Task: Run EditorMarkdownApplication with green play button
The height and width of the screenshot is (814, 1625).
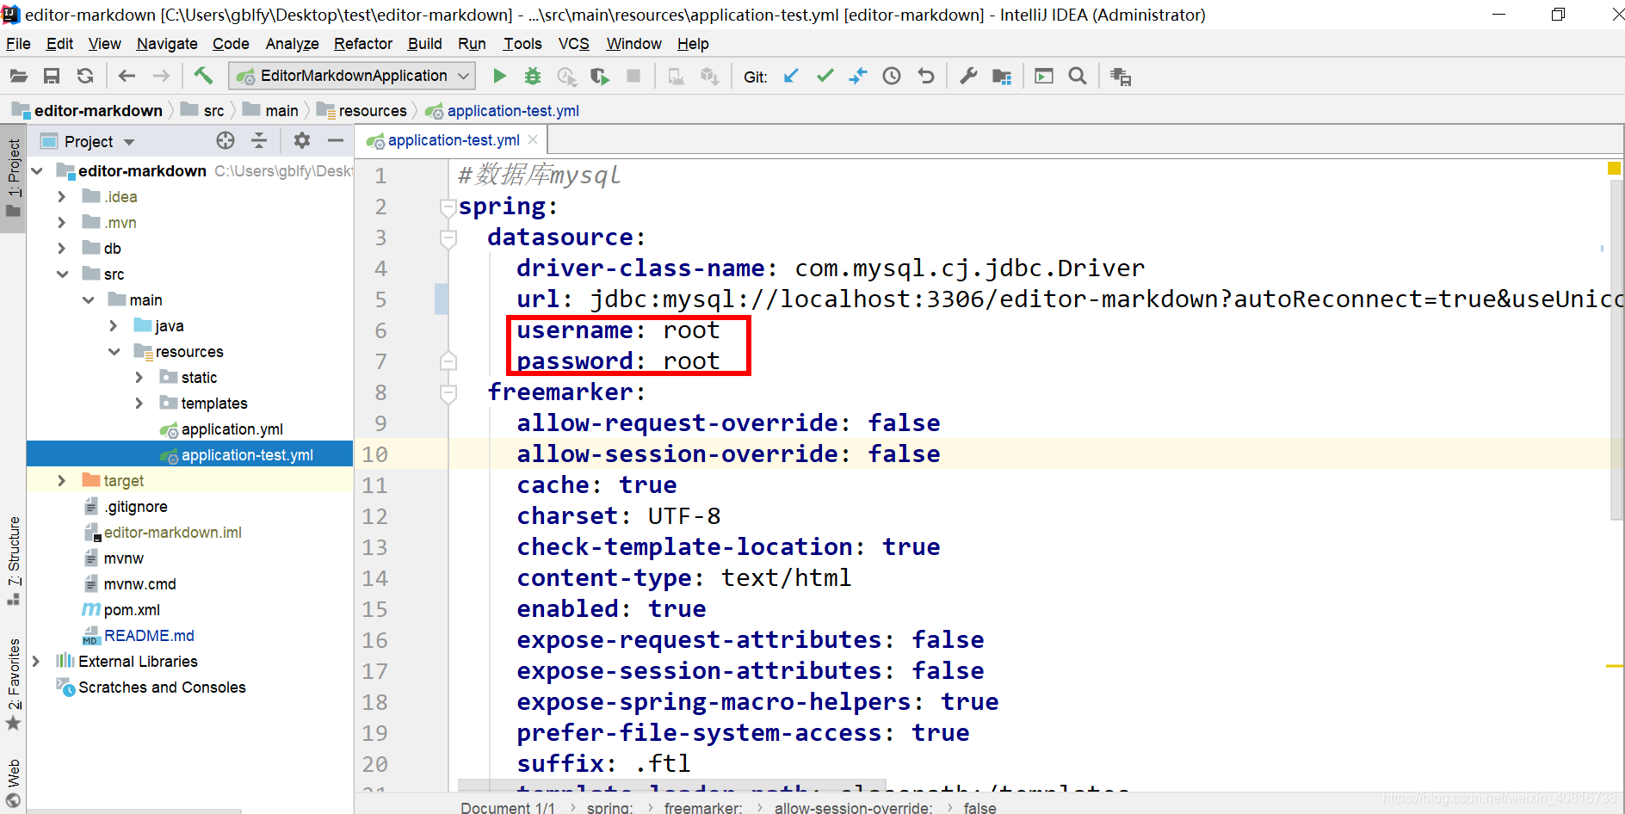Action: pos(499,76)
